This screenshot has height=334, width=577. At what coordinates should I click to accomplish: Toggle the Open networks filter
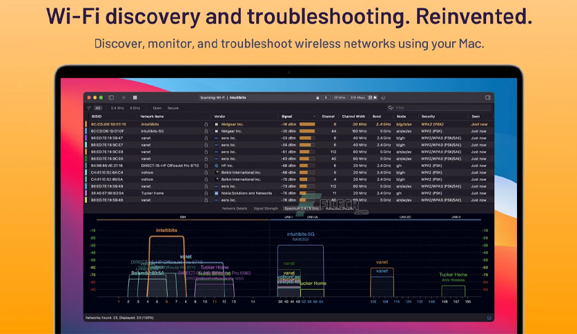(157, 108)
